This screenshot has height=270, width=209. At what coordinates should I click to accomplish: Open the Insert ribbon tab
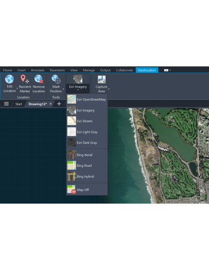pyautogui.click(x=21, y=70)
